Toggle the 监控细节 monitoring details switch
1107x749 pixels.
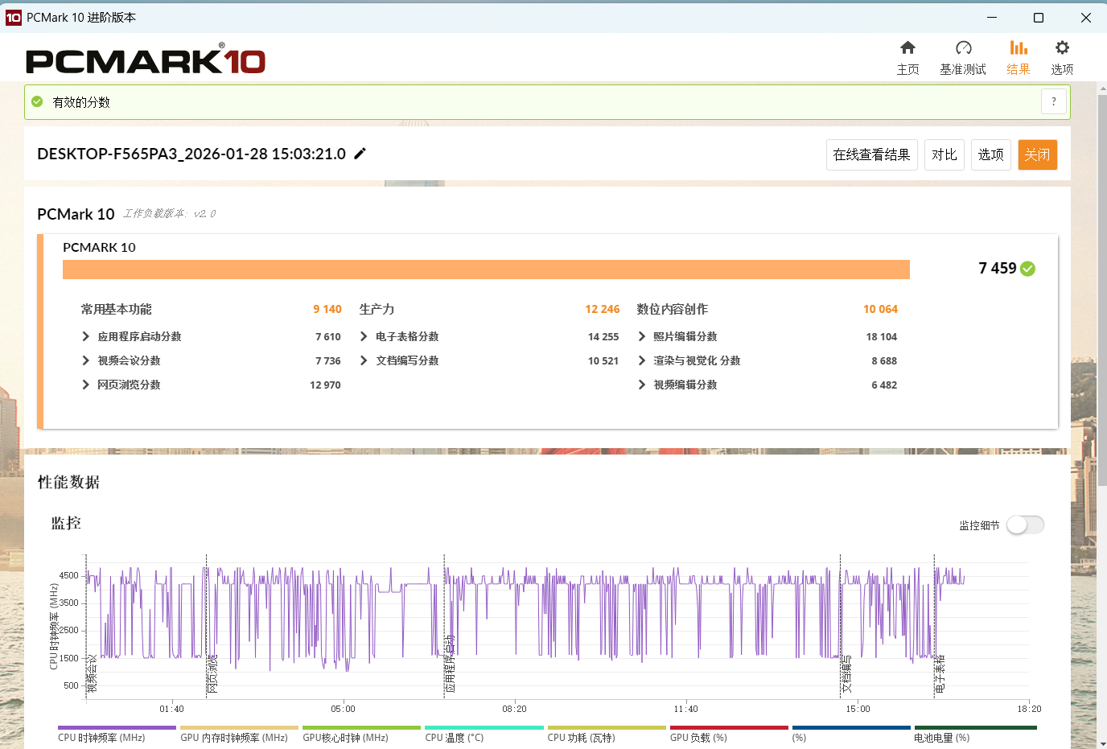point(1025,525)
